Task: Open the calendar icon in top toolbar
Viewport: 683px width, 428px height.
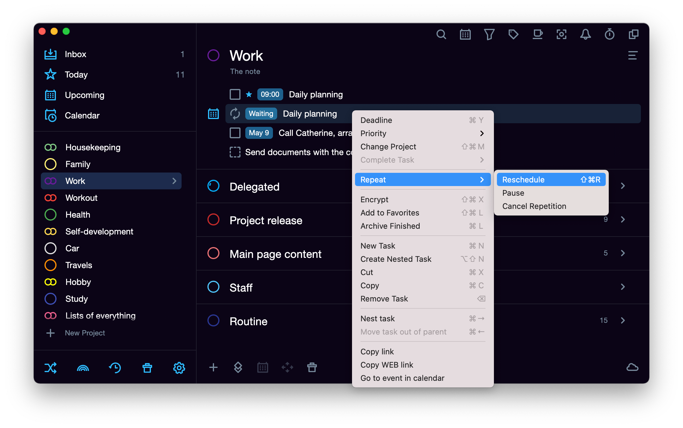Action: click(x=465, y=34)
